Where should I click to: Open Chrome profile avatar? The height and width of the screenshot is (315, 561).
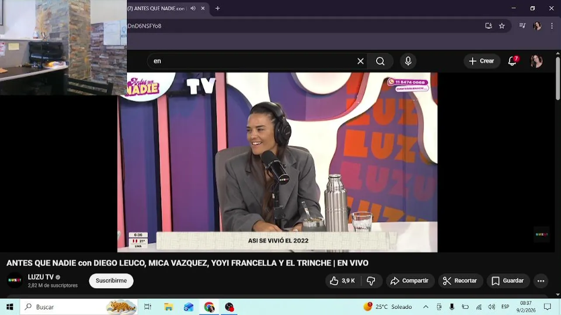tap(537, 26)
